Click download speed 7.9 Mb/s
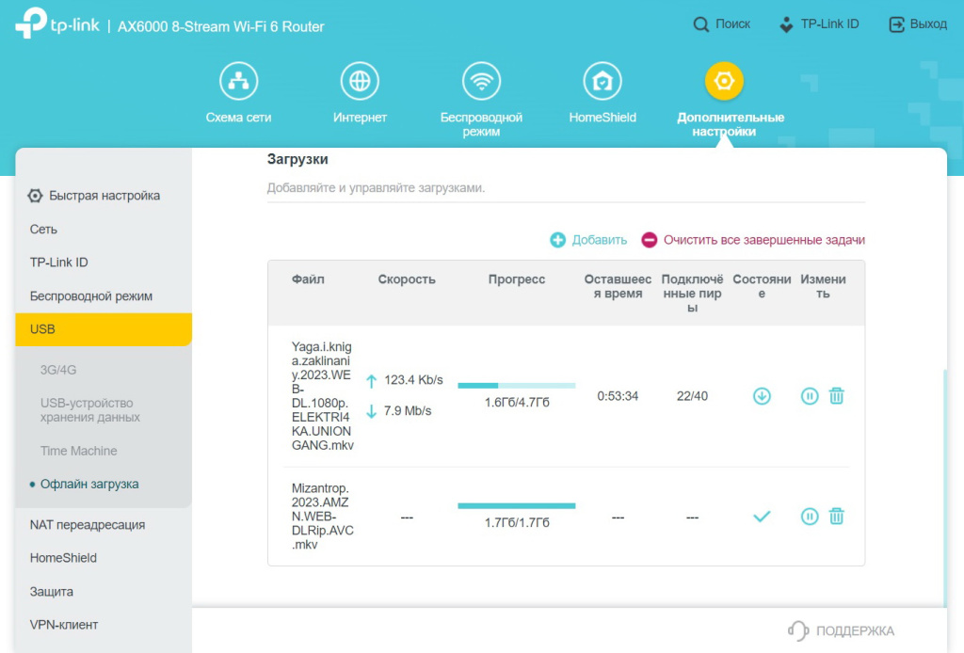Screen dimensions: 964x653 [408, 410]
